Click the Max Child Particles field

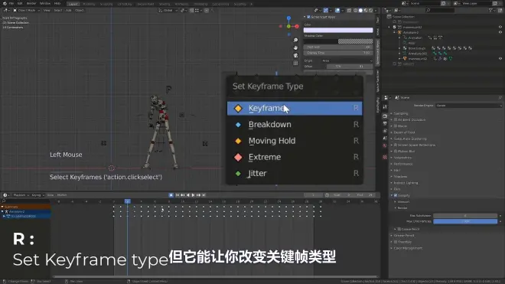pos(465,221)
